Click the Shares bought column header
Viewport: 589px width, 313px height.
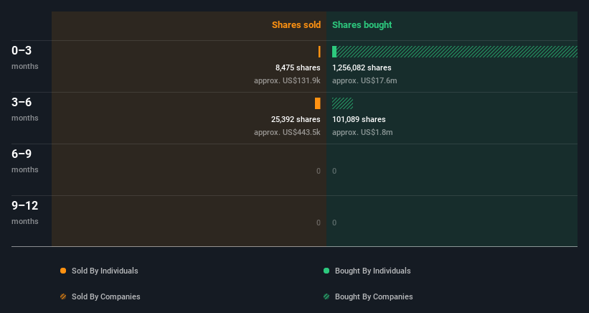(362, 25)
